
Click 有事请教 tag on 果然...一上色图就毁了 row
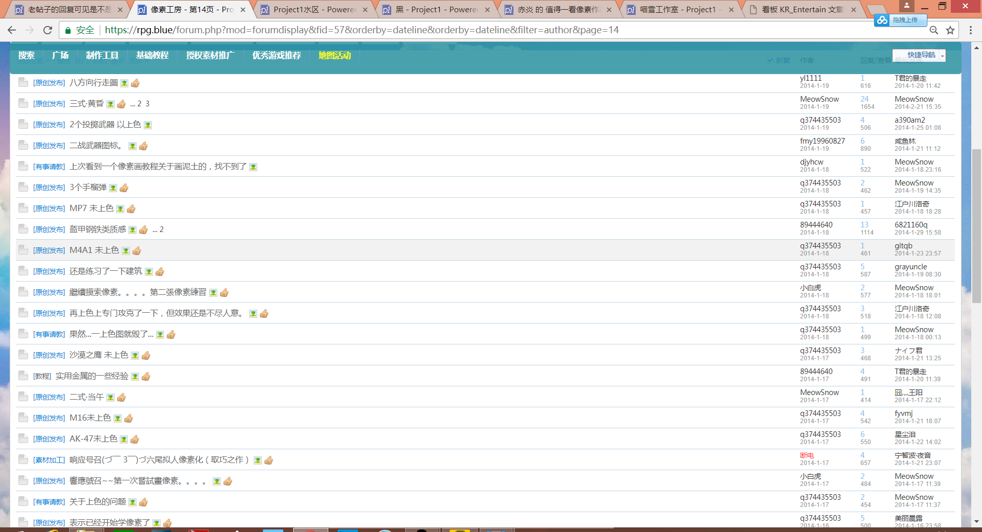(49, 334)
